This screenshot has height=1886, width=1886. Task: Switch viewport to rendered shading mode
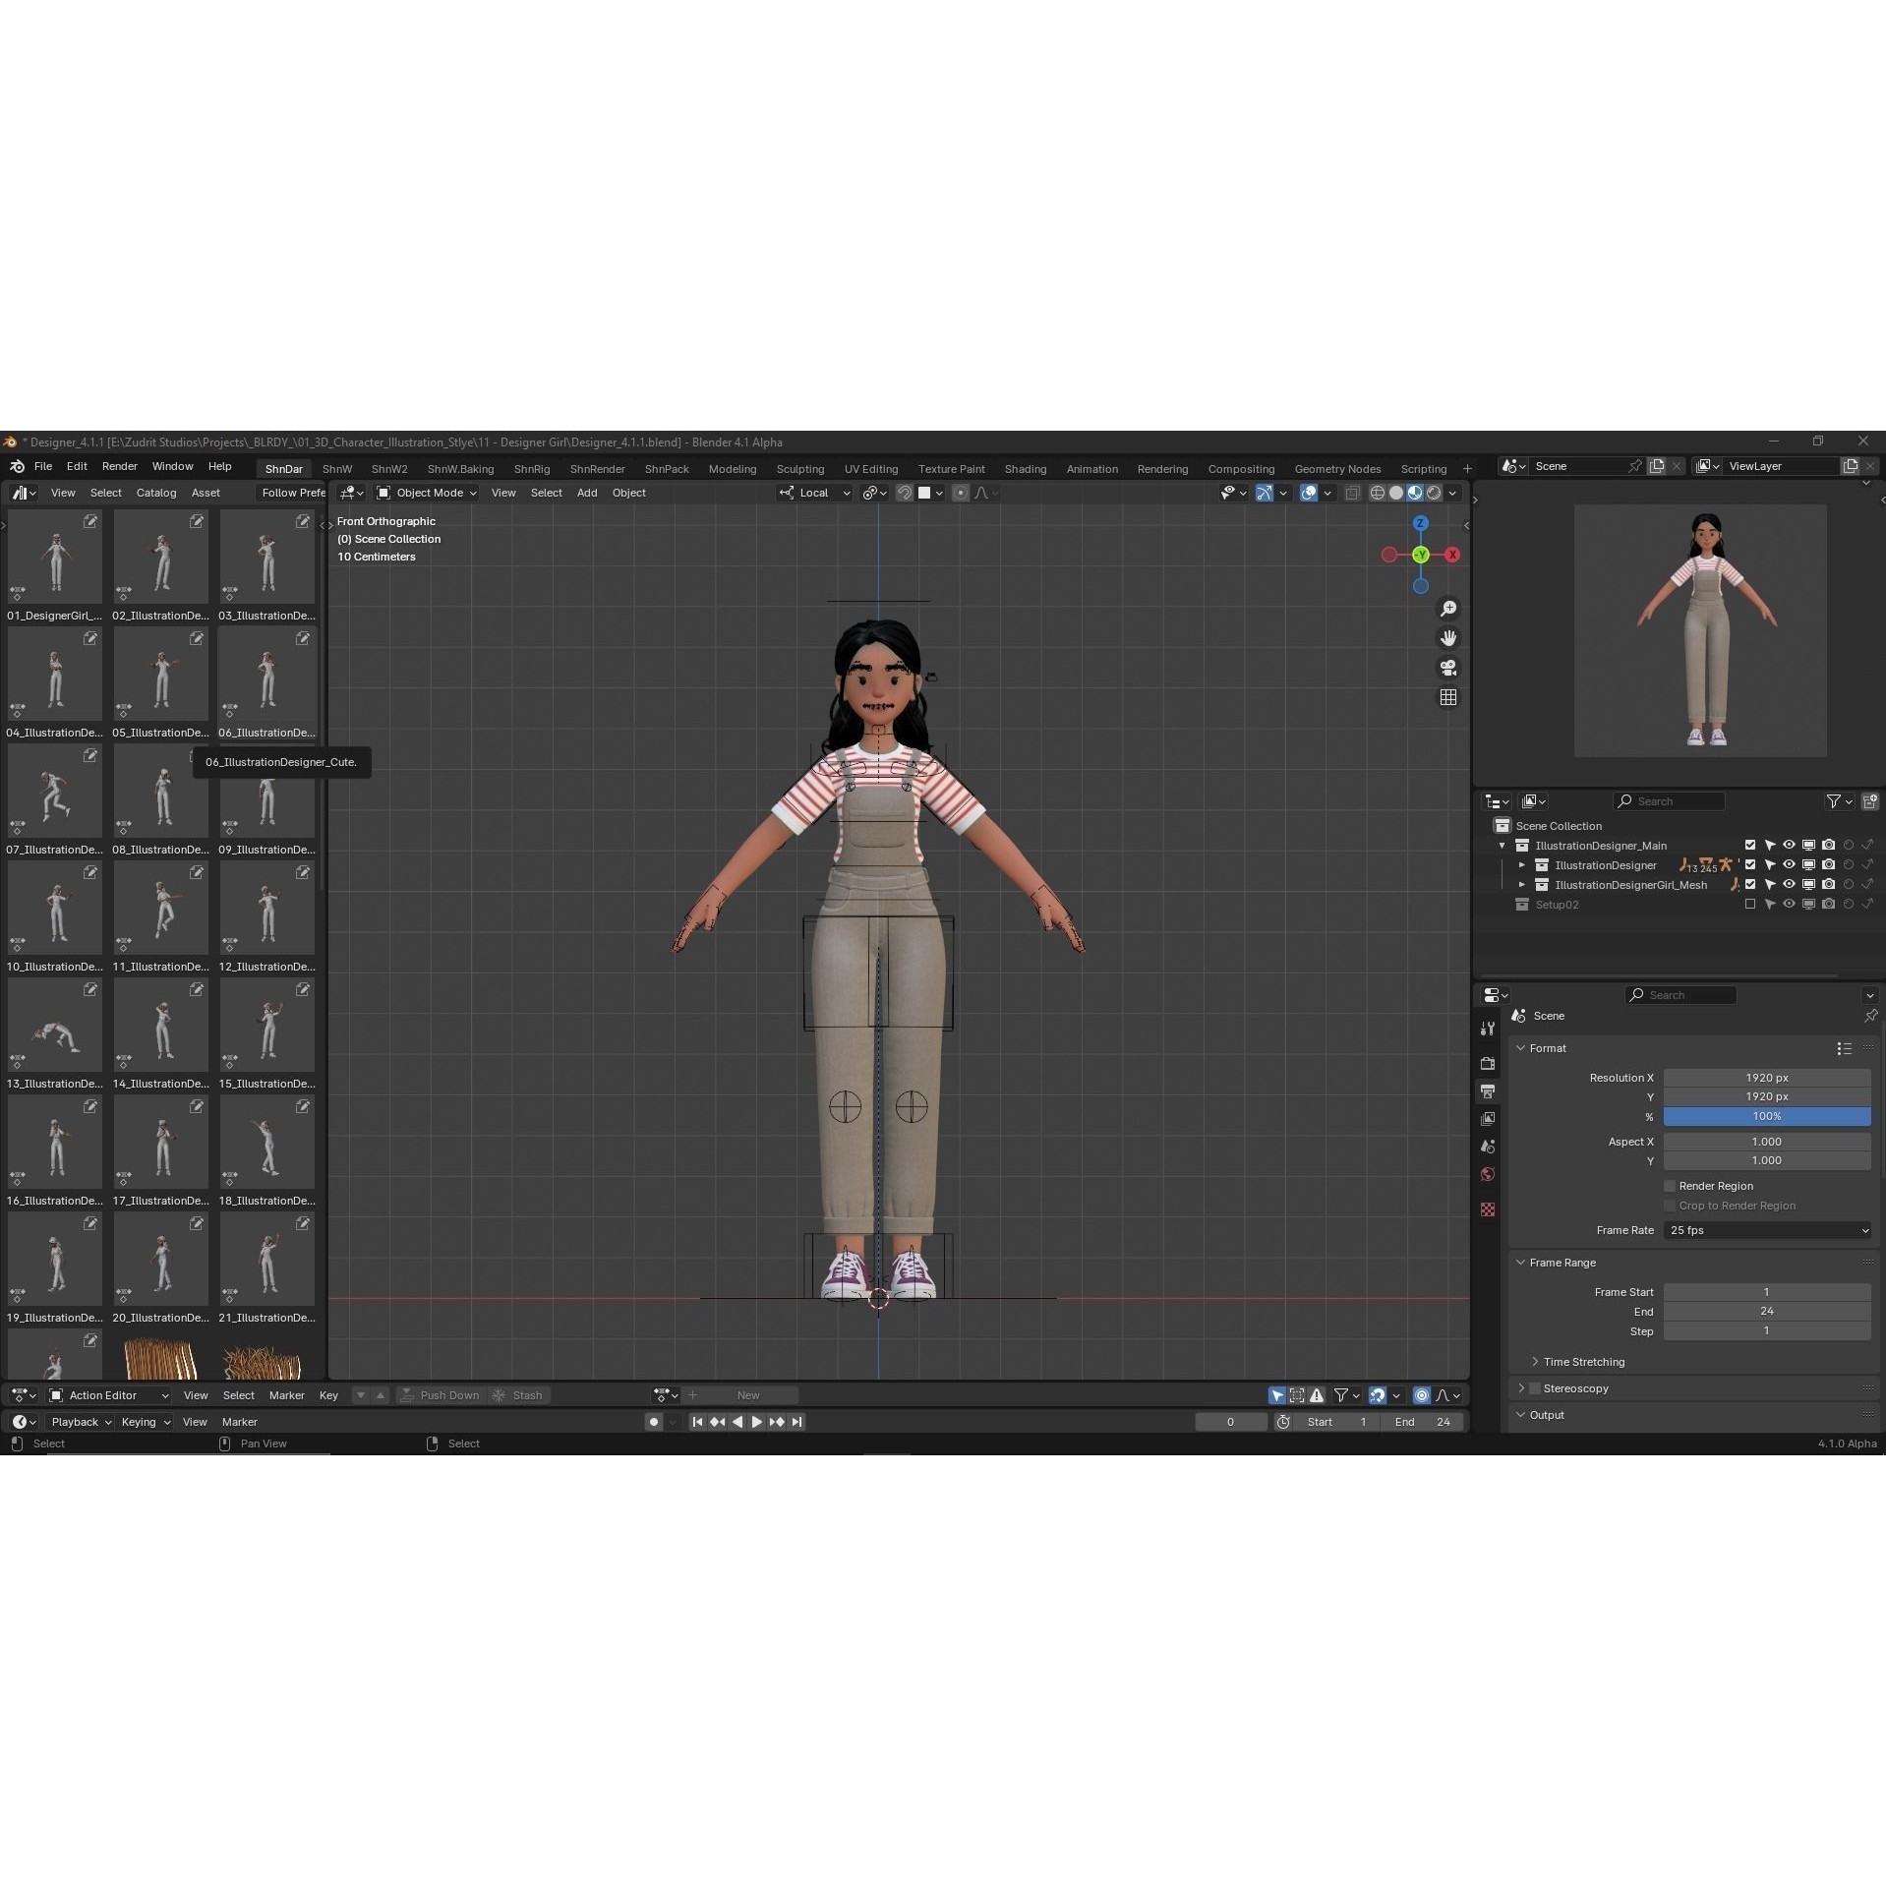[x=1435, y=493]
